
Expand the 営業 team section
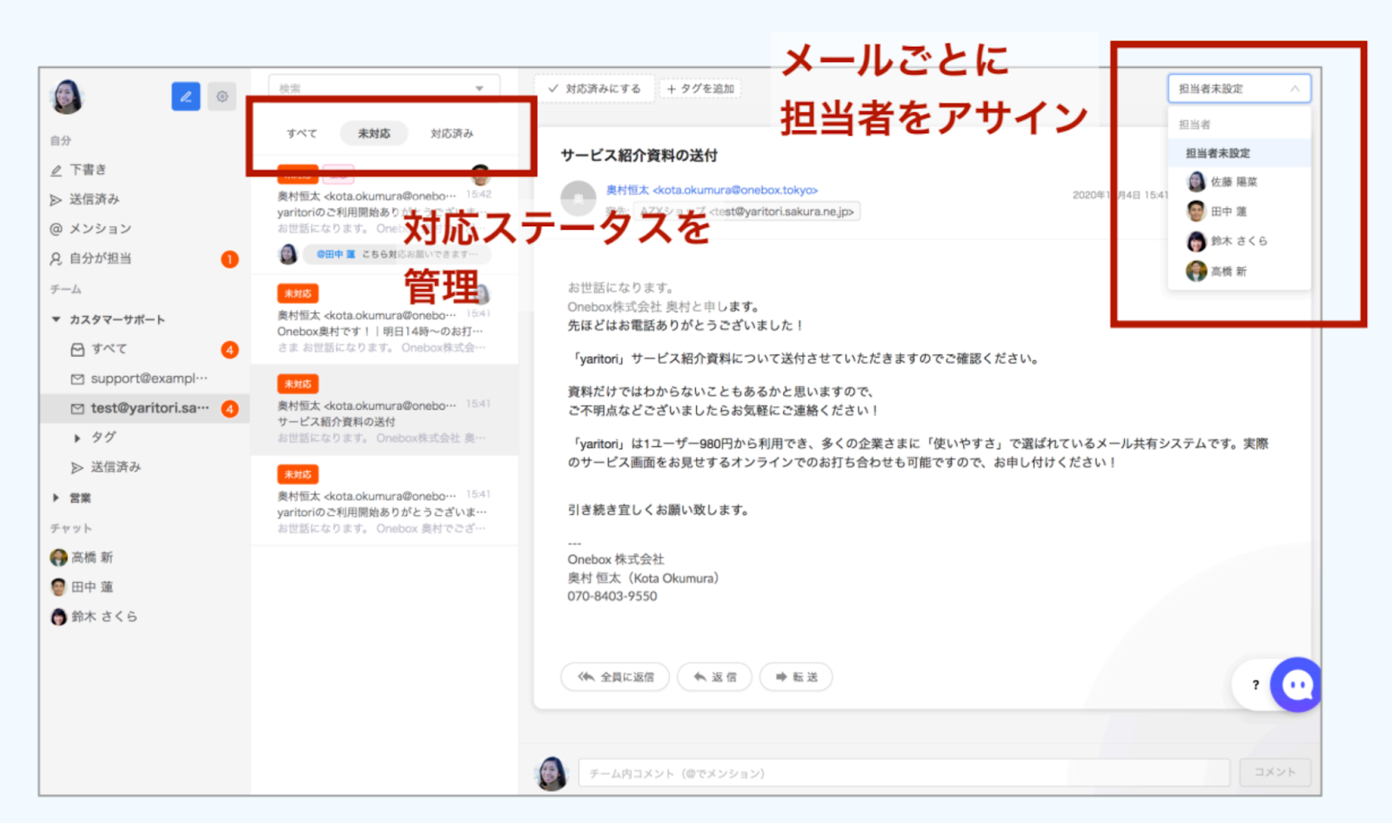(56, 498)
